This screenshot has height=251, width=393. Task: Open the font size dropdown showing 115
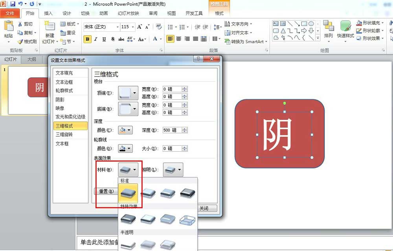tap(129, 27)
